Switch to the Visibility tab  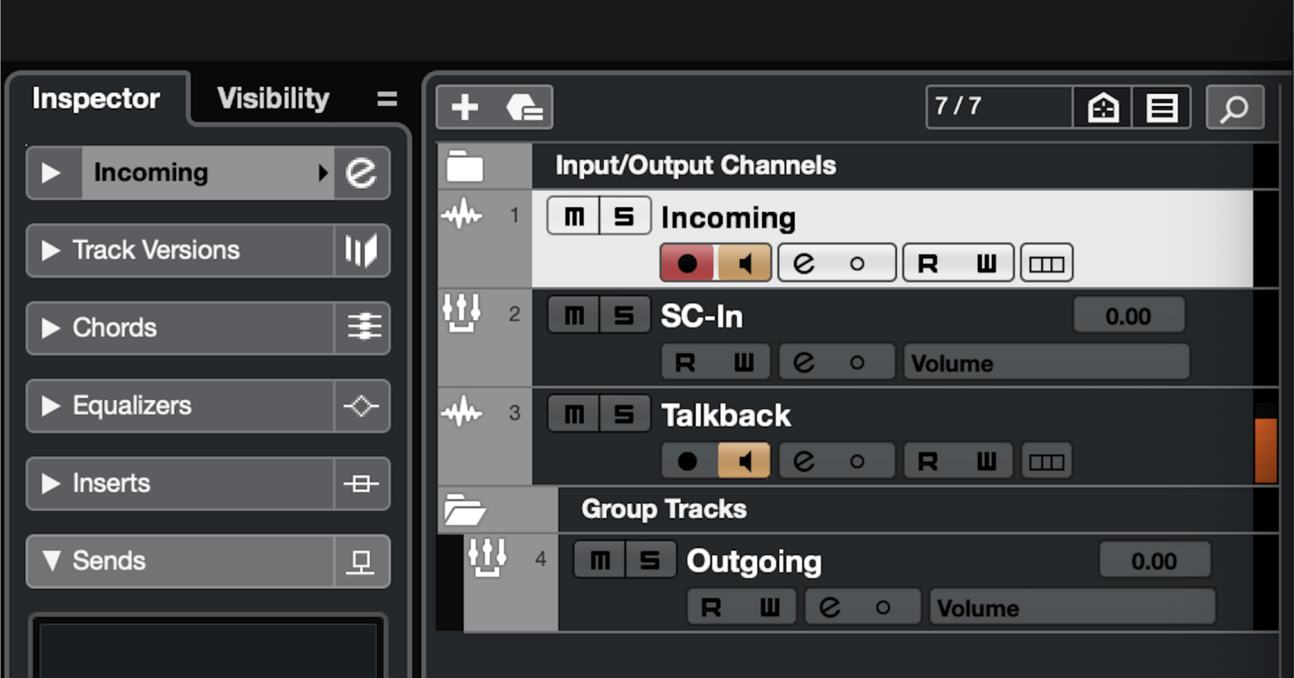273,98
